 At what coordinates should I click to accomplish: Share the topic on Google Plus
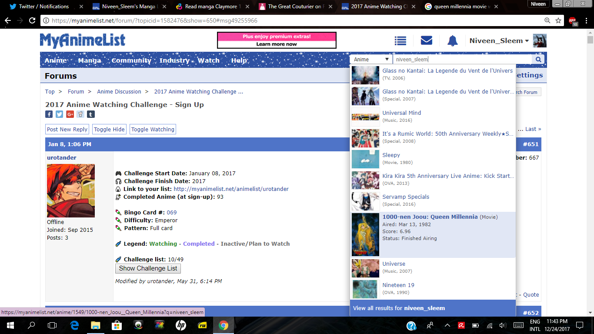70,114
